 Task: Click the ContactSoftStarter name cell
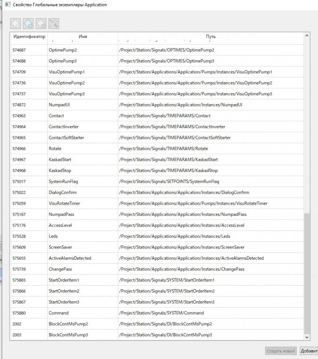click(x=66, y=138)
